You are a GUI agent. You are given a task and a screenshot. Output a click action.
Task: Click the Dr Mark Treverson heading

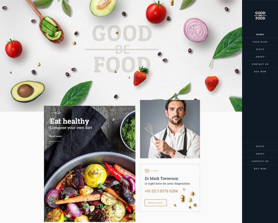(x=161, y=178)
